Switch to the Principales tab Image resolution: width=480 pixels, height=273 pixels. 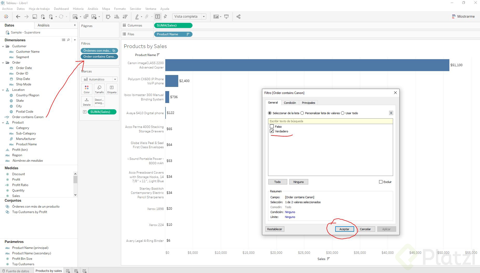point(308,103)
